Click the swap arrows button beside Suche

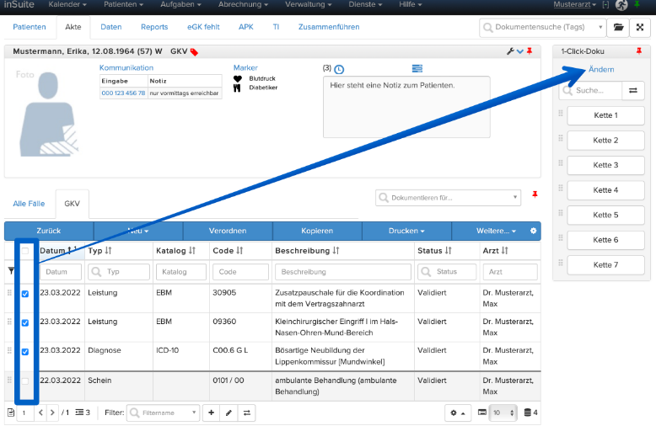pos(633,90)
